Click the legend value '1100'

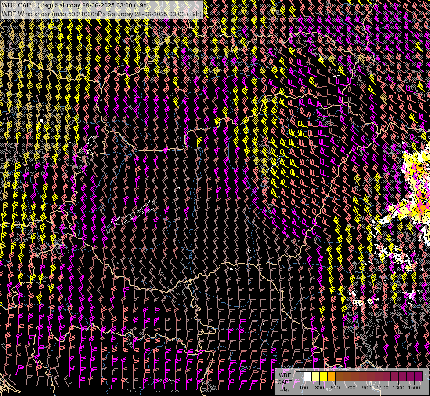383,388
